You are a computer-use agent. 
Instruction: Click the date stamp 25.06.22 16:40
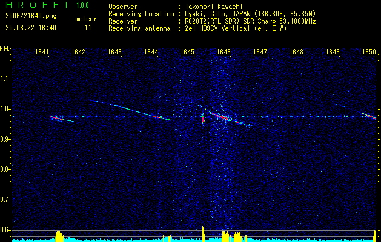click(31, 28)
